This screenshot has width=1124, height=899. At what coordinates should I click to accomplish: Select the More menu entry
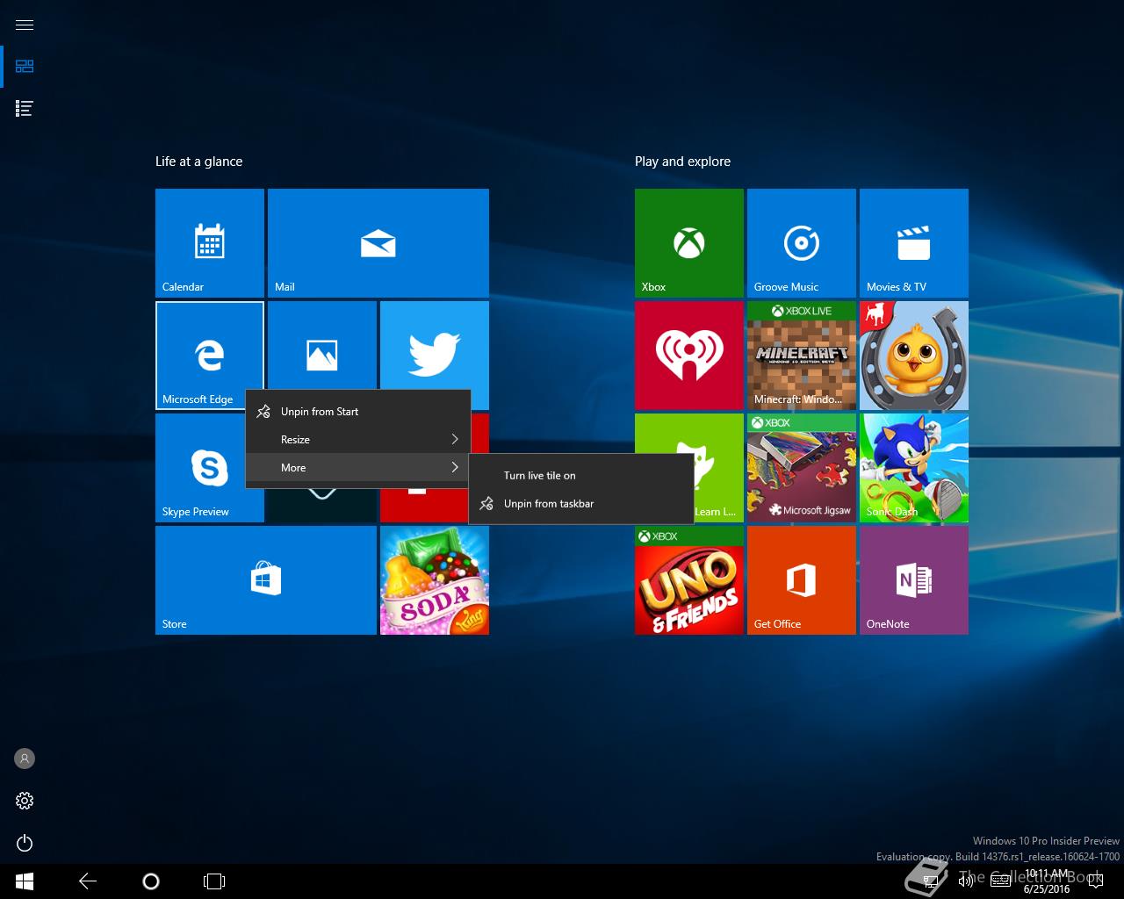[x=358, y=467]
